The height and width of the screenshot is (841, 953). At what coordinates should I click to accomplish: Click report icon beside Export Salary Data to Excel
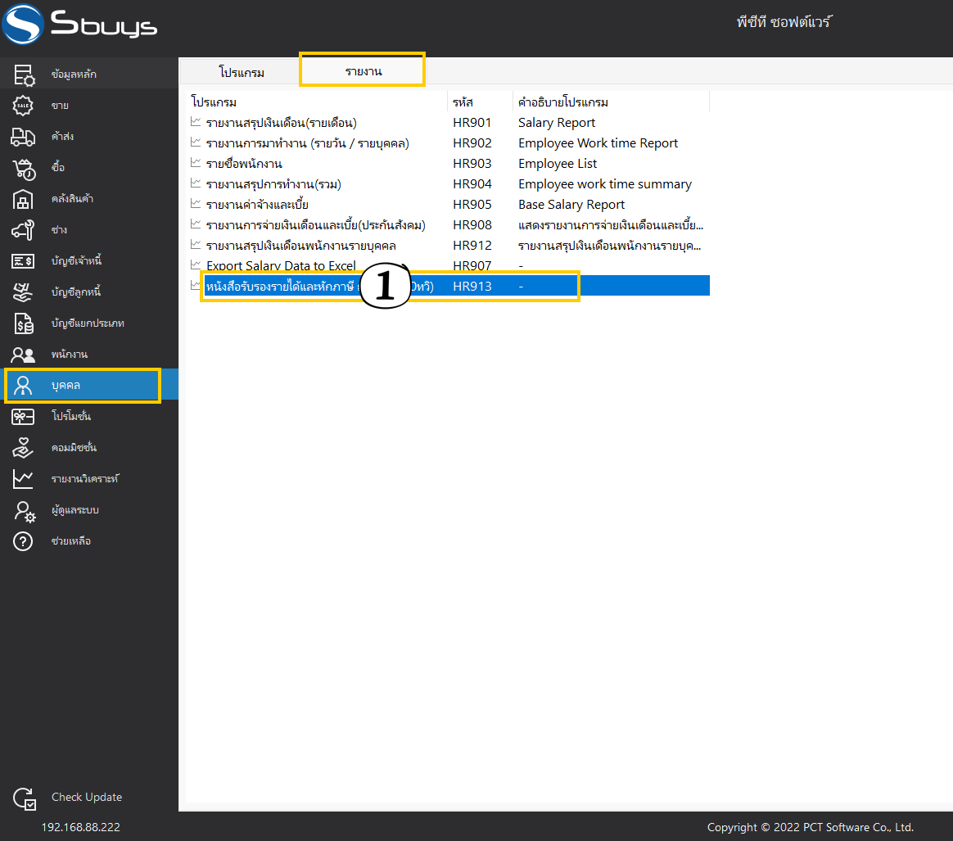(x=196, y=265)
